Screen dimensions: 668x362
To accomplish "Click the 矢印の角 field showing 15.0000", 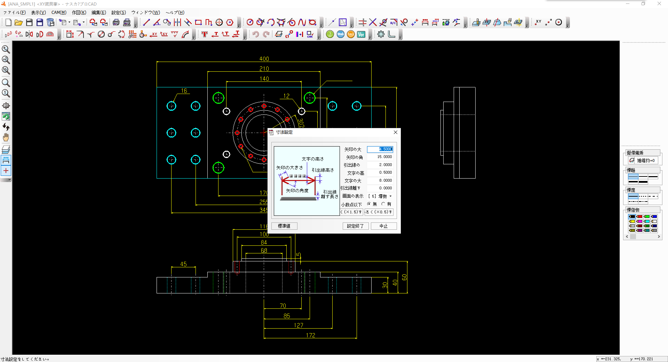I will point(380,157).
